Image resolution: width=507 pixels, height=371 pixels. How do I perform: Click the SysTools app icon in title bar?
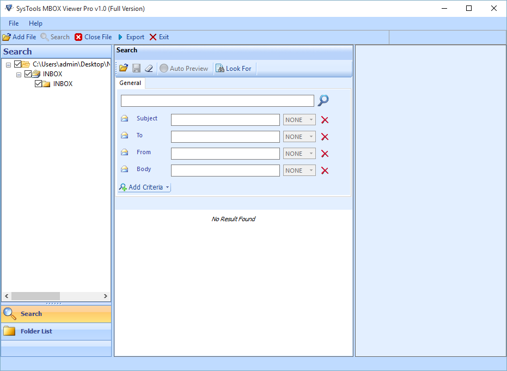(9, 8)
